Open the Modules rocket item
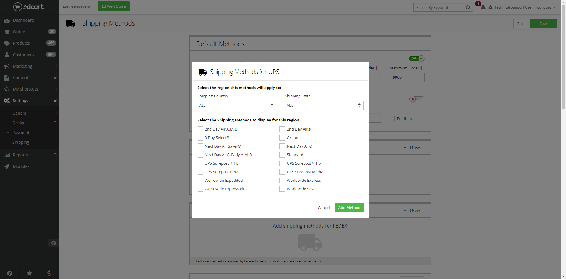 coord(21,166)
